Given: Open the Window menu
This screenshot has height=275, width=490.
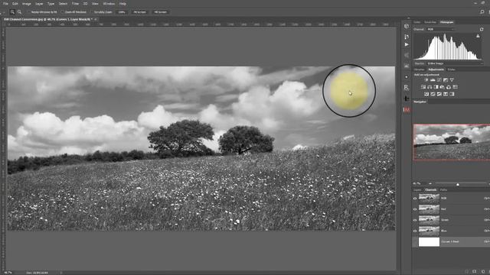Looking at the screenshot, I should tap(109, 4).
